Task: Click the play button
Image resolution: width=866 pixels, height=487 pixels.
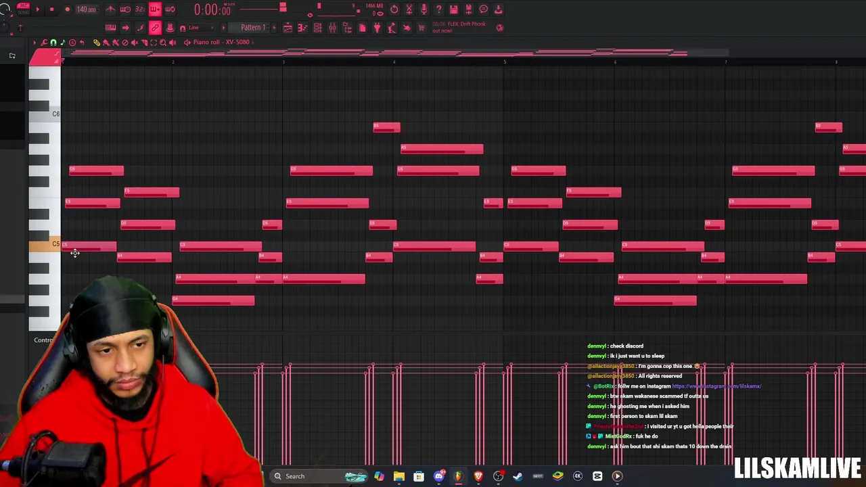Action: coord(38,9)
